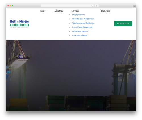The height and width of the screenshot is (120, 142).
Task: Maximize the window with the green button
Action: pyautogui.click(x=12, y=6)
